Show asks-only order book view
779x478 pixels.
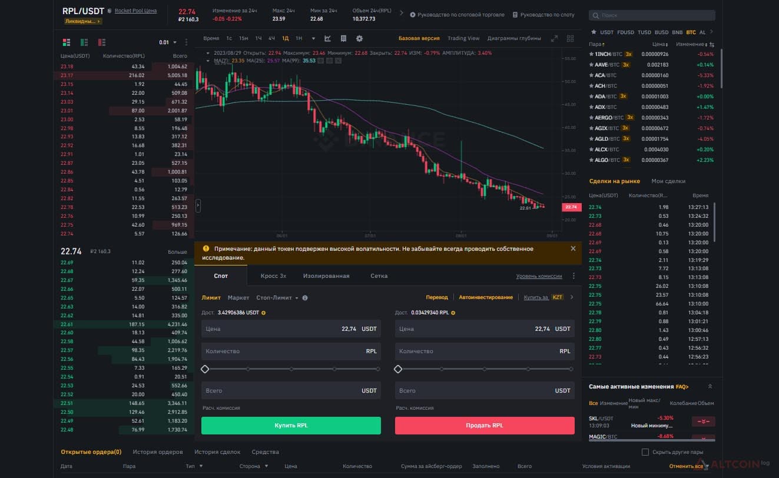click(102, 42)
